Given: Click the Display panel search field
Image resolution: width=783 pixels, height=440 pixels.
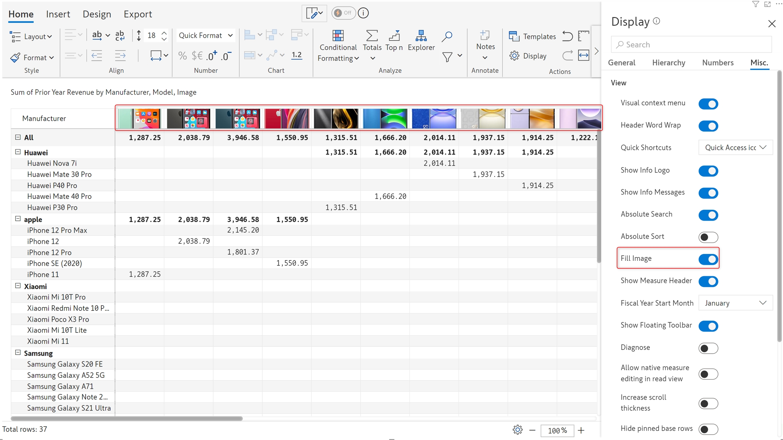Looking at the screenshot, I should [x=691, y=45].
